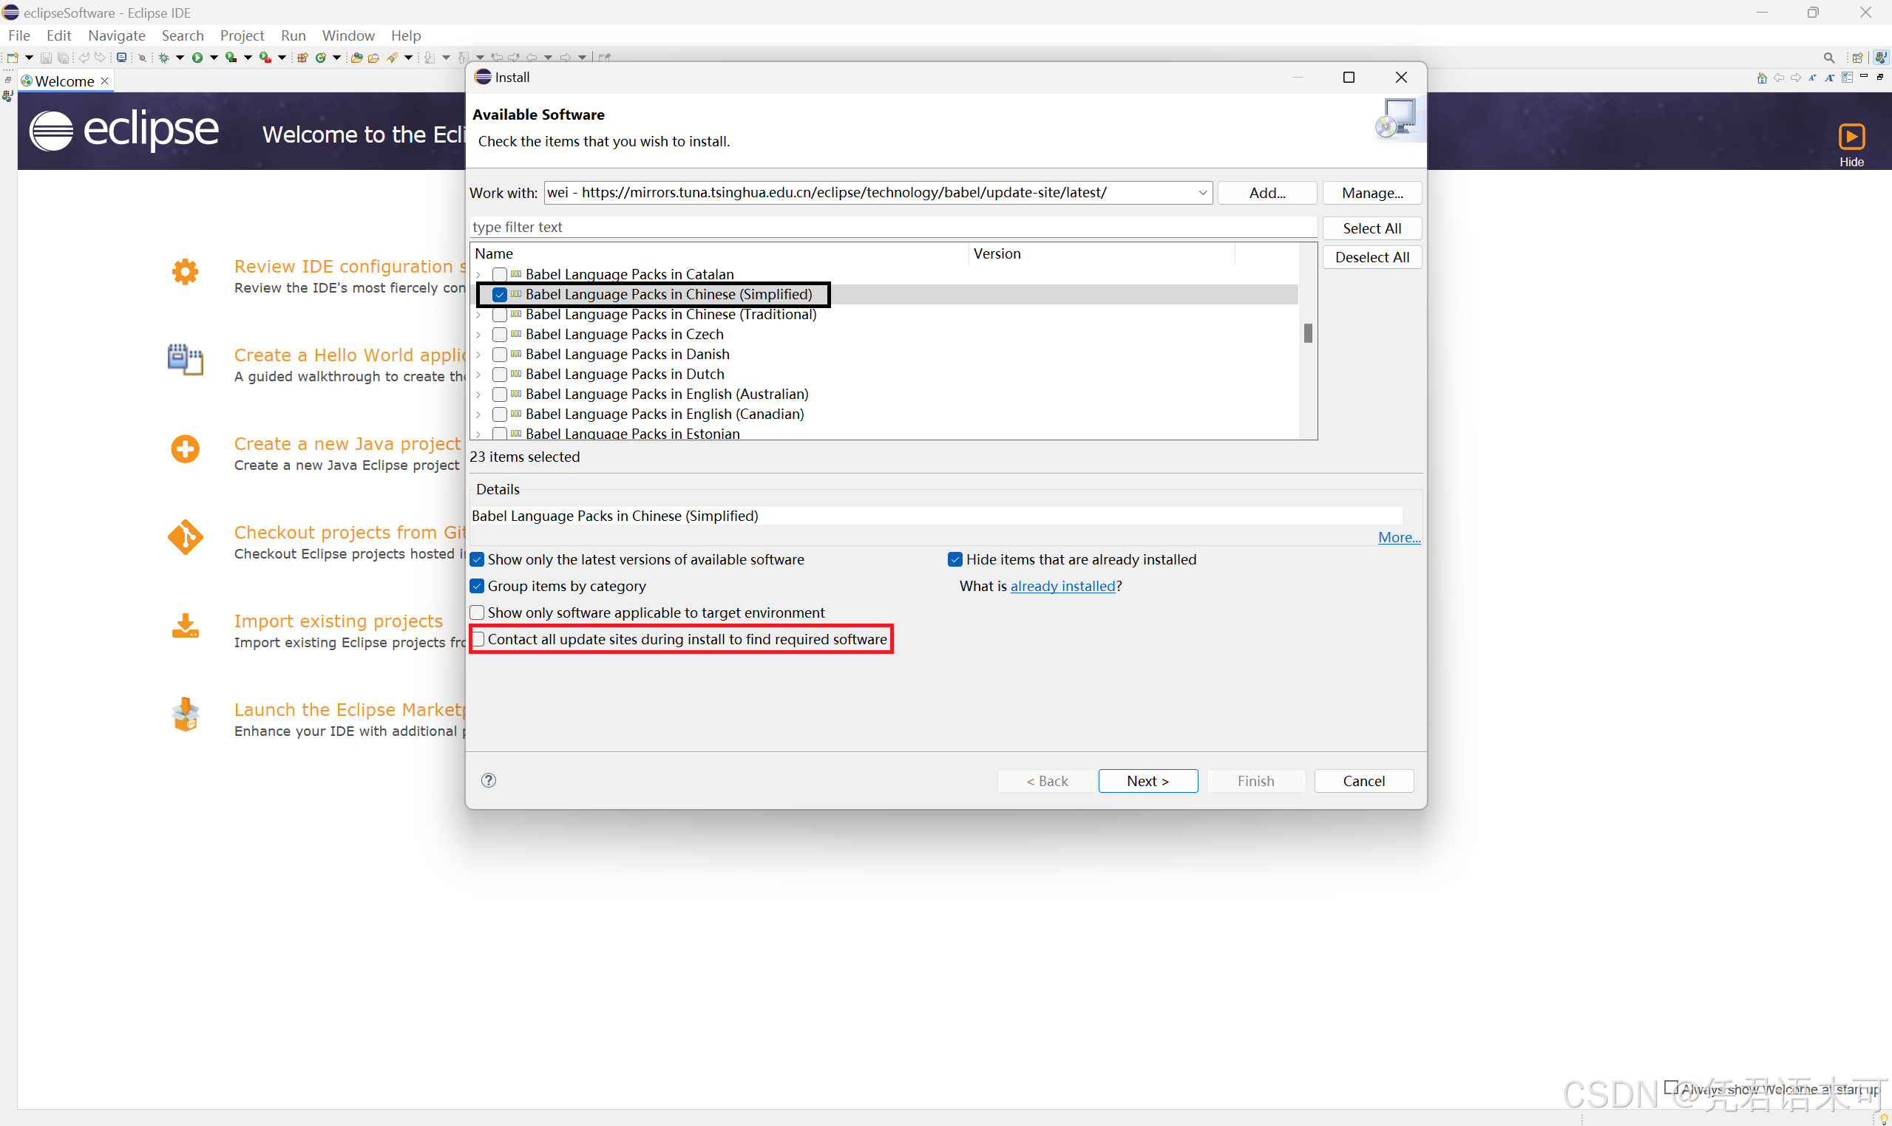
Task: Toggle Contact all update sites checkbox
Action: [478, 638]
